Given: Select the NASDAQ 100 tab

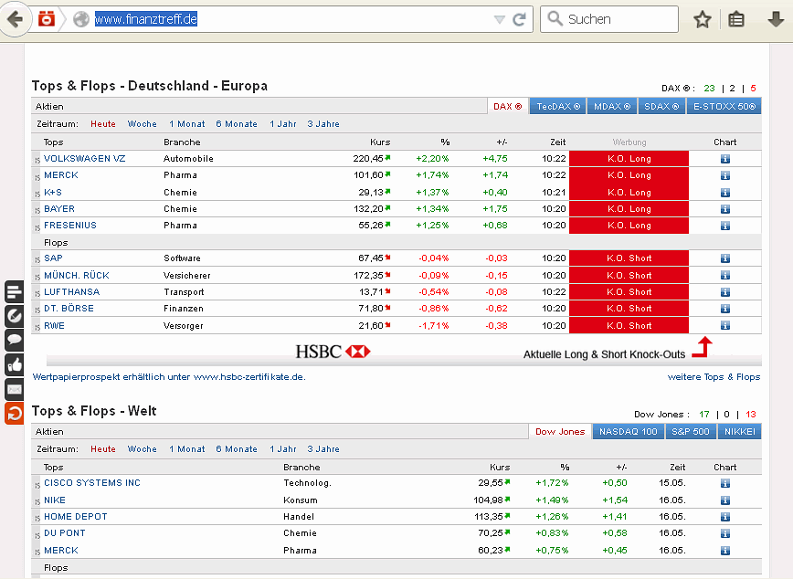Looking at the screenshot, I should click(x=629, y=431).
